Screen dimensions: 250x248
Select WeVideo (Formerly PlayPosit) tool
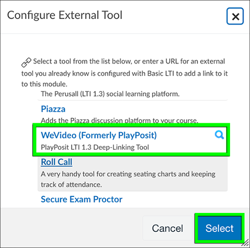pyautogui.click(x=98, y=135)
